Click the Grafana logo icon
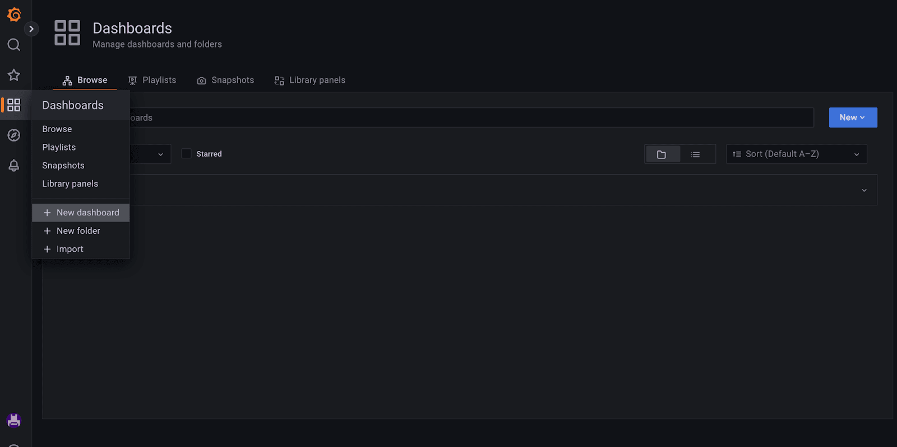 click(x=14, y=15)
